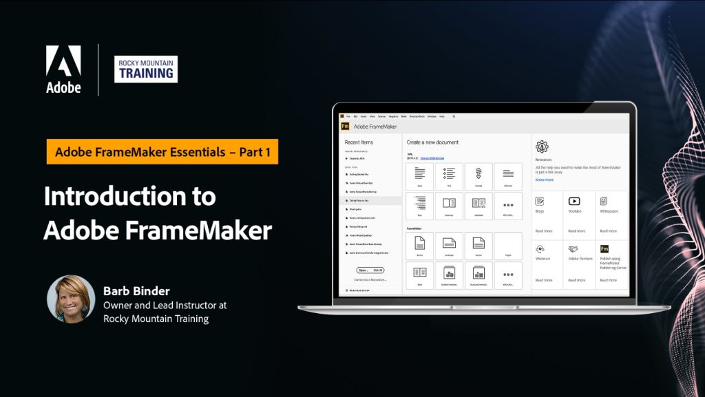705x397 pixels.
Task: Click Read more under Blogs
Action: [x=544, y=230]
